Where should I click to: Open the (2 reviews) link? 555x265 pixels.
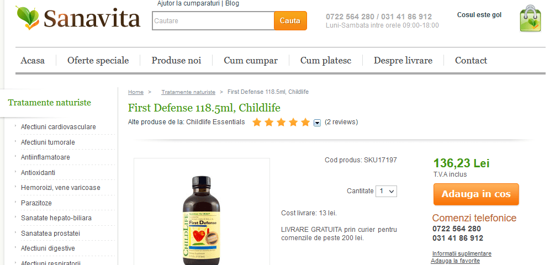tap(341, 122)
